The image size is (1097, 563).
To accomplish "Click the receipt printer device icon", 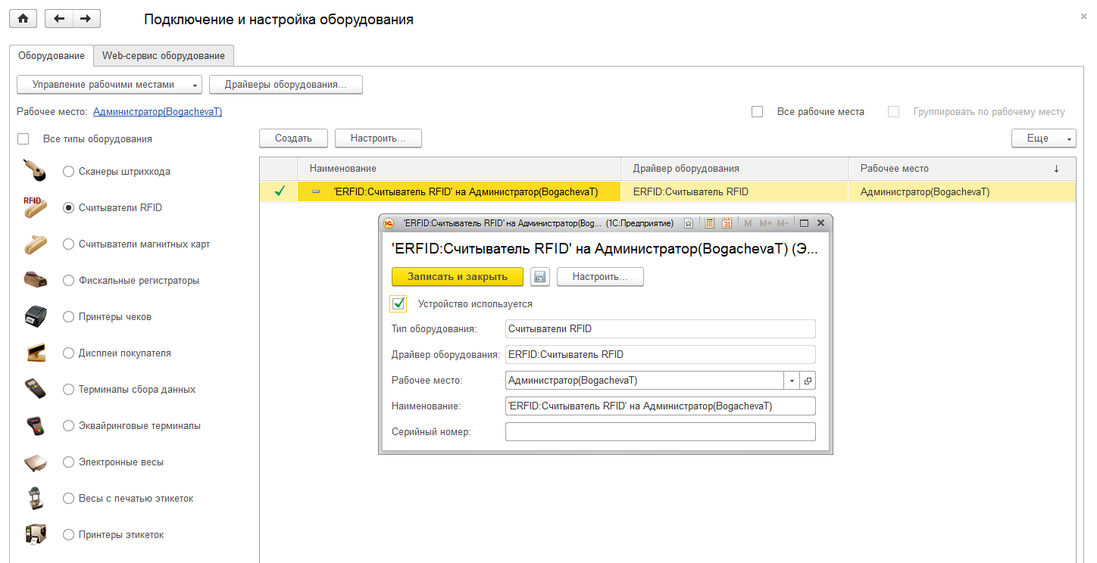I will click(35, 316).
